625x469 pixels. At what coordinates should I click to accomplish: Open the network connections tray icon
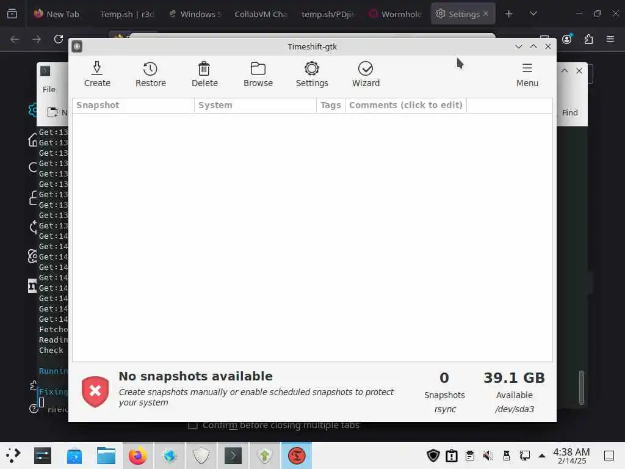(x=524, y=456)
